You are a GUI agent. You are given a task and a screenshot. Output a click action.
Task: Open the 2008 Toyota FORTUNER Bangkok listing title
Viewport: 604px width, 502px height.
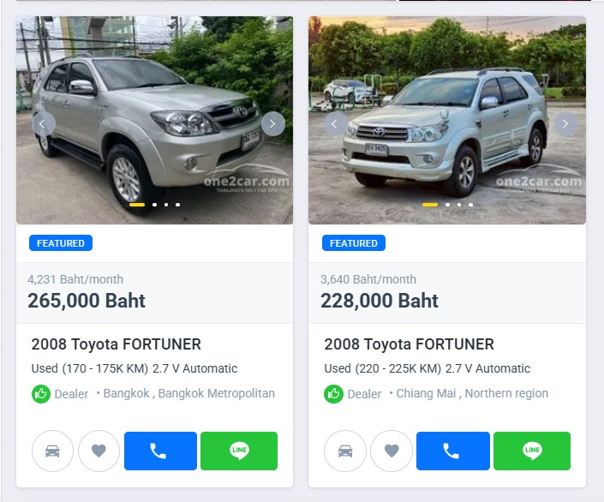tap(116, 344)
